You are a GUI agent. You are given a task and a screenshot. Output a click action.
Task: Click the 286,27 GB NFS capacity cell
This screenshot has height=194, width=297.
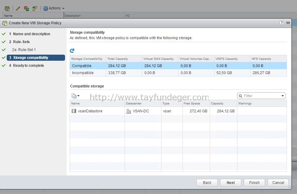tap(269, 73)
